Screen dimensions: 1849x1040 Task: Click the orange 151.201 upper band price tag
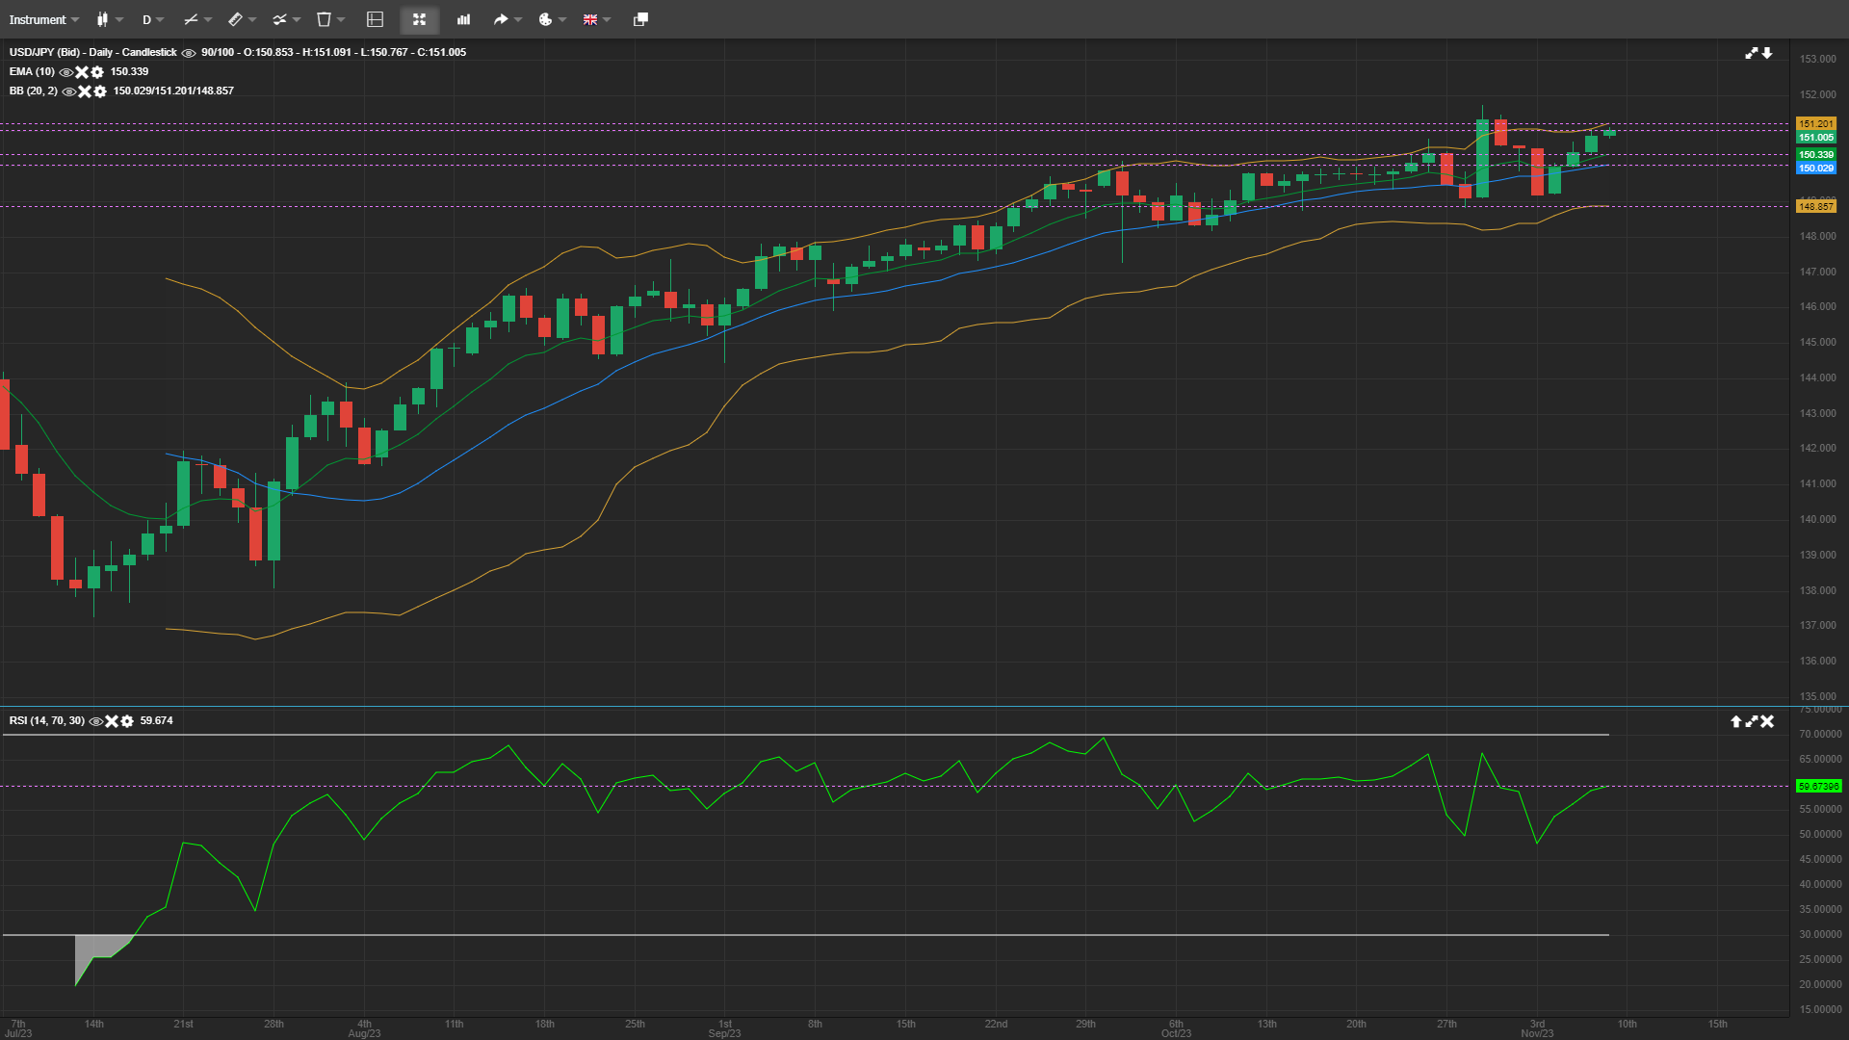click(1816, 124)
